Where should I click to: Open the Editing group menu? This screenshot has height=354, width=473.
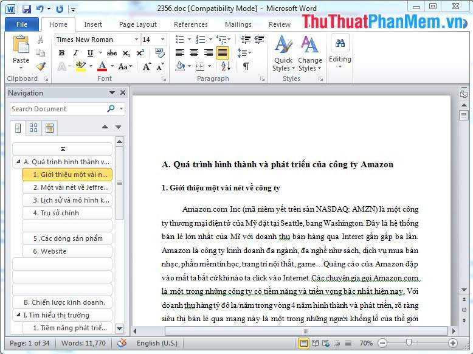340,50
